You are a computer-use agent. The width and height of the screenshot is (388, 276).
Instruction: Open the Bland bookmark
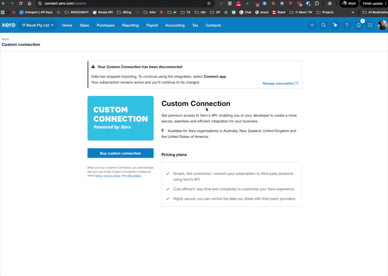click(x=279, y=12)
